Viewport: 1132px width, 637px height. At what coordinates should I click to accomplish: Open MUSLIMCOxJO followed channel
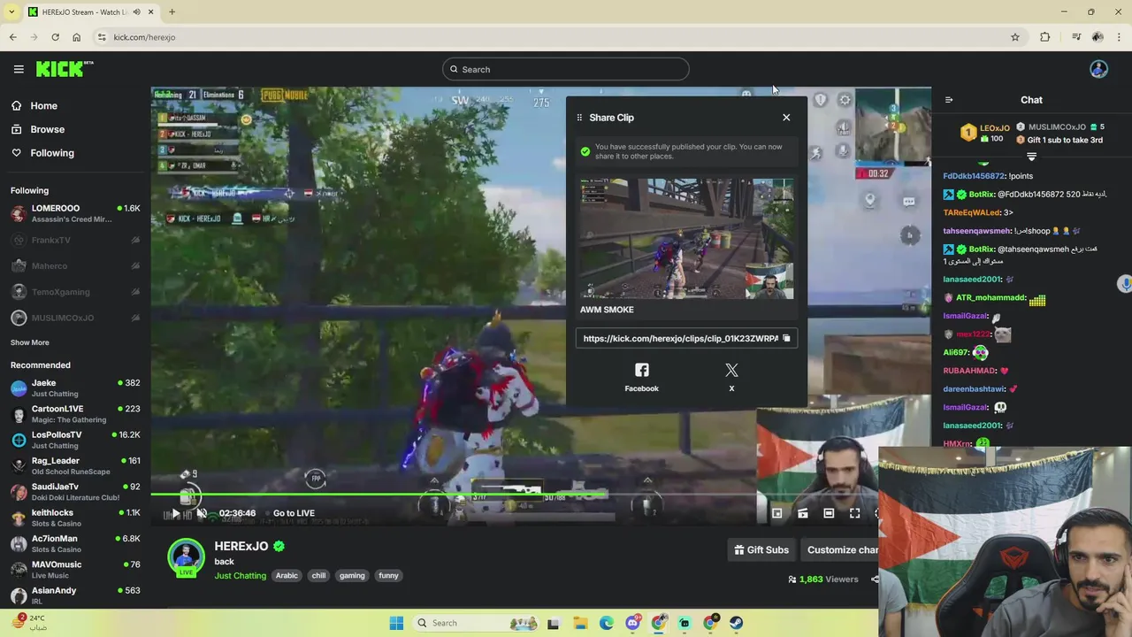(x=75, y=318)
